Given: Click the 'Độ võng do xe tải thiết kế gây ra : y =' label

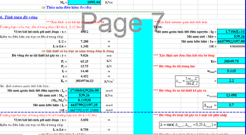Looking at the screenshot, I should (x=39, y=55).
